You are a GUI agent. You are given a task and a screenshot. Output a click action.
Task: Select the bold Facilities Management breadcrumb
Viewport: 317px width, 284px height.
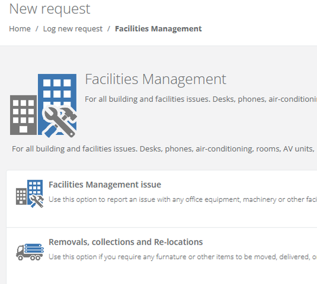[158, 29]
